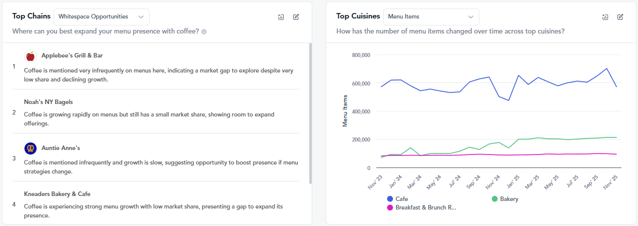
Task: Click Applebee's coffee insight description
Action: click(159, 75)
